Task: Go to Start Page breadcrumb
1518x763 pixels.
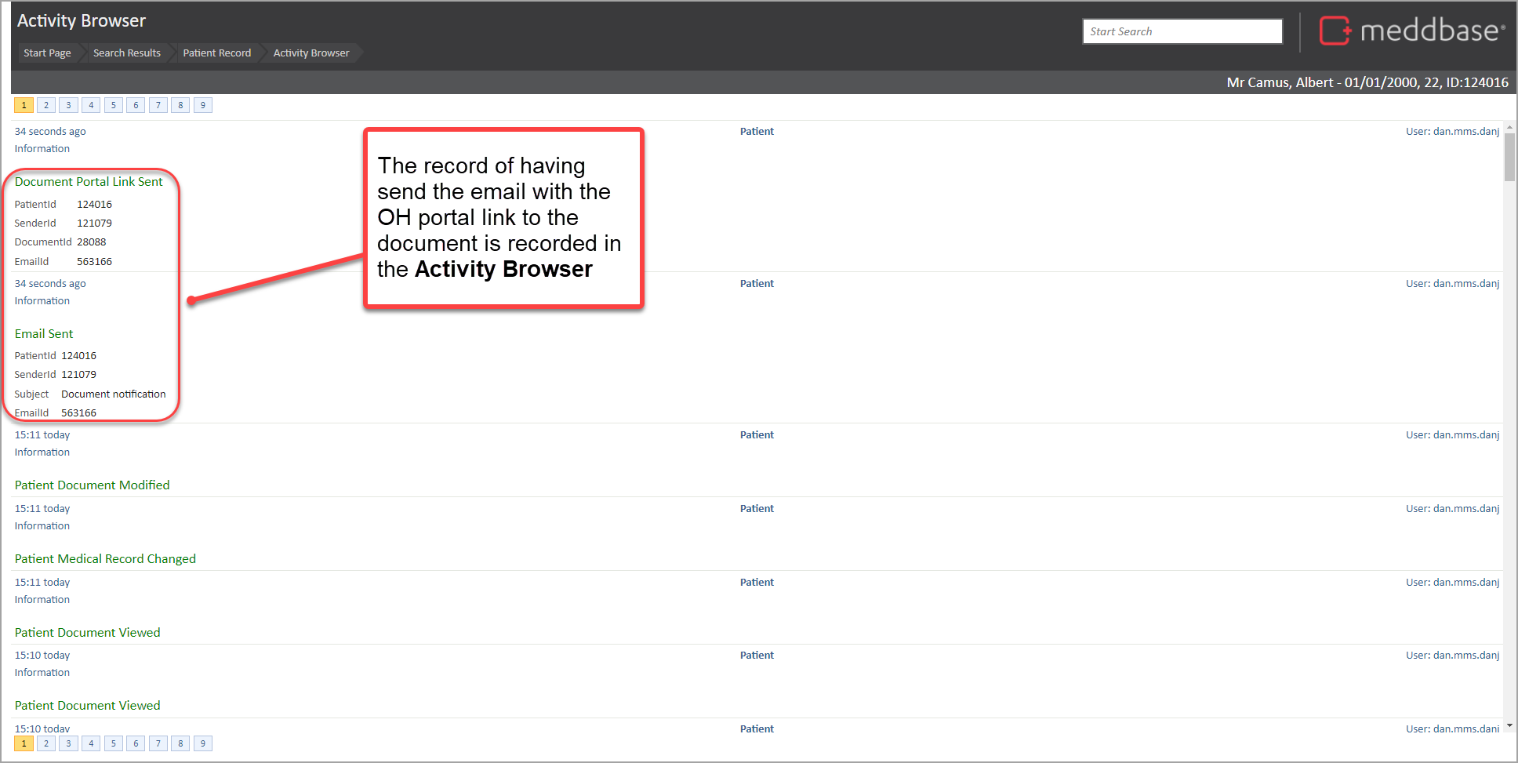Action: [x=47, y=53]
